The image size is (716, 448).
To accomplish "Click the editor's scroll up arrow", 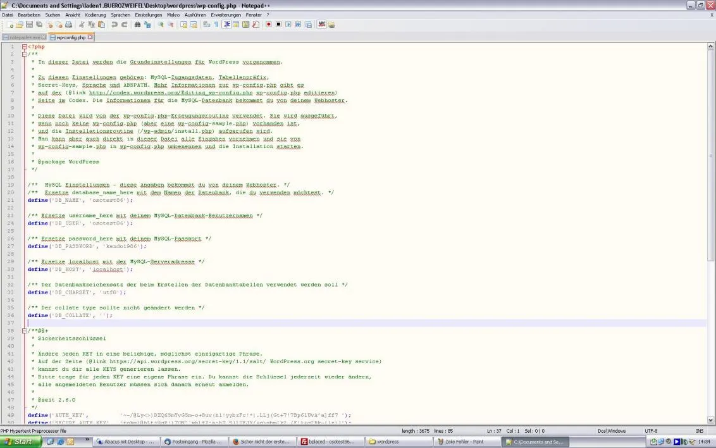I will pyautogui.click(x=710, y=47).
